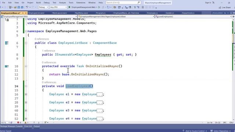Click Add to Source Control button
This screenshot has width=235, height=132.
pyautogui.click(x=195, y=131)
